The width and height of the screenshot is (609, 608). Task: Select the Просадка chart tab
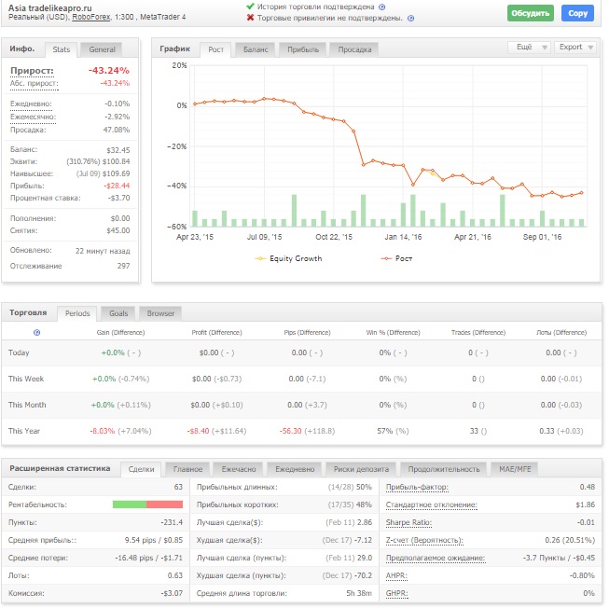(354, 49)
